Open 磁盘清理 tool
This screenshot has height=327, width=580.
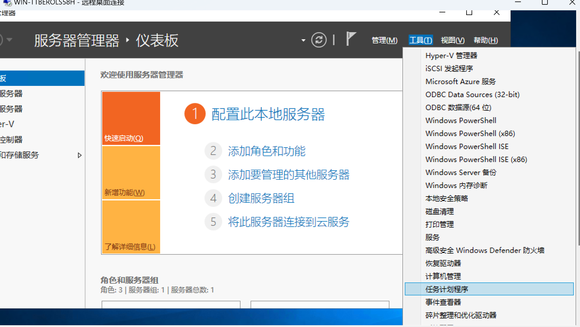click(x=439, y=211)
